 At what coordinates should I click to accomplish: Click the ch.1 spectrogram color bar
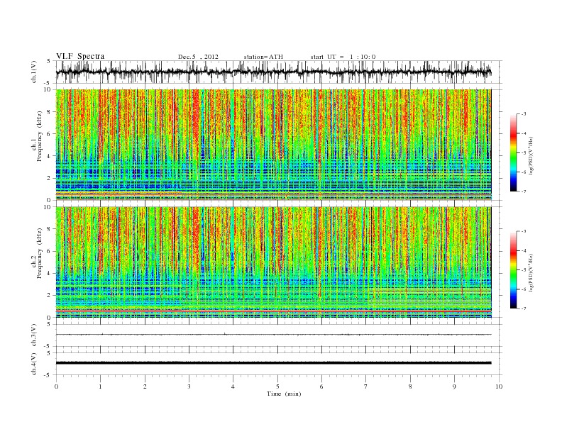pos(513,152)
